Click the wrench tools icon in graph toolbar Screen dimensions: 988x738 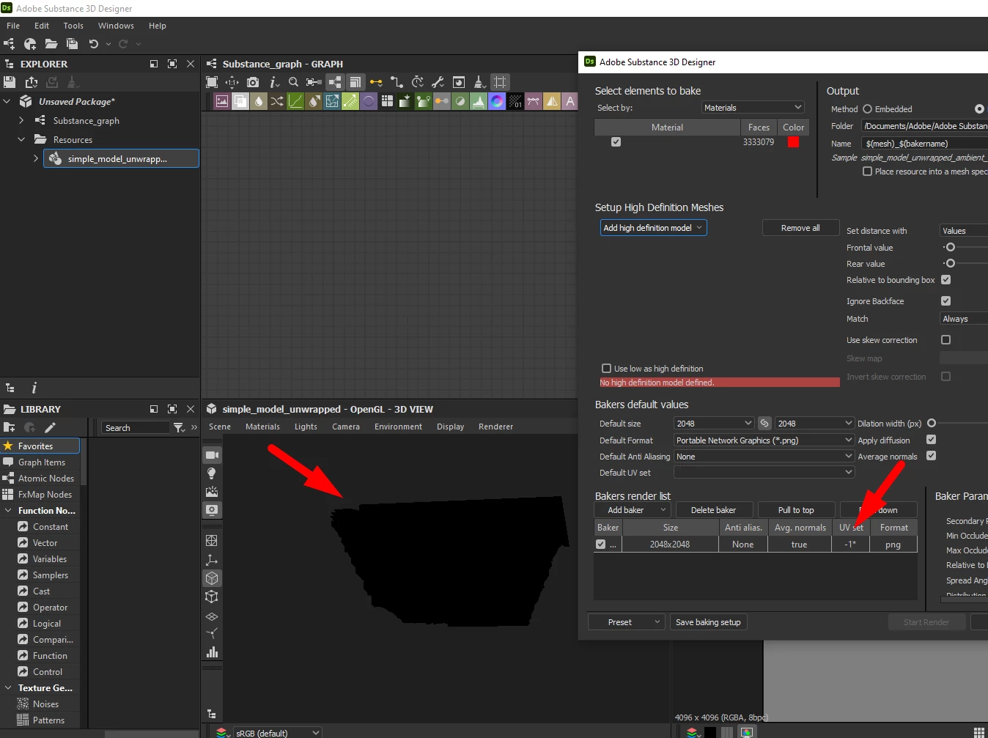pos(438,82)
